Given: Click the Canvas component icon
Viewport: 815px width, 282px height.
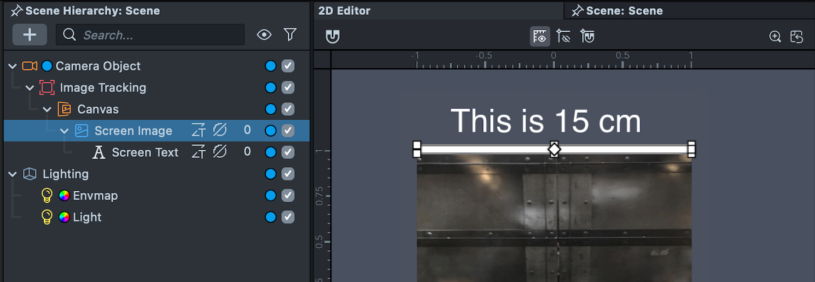Looking at the screenshot, I should click(x=65, y=109).
